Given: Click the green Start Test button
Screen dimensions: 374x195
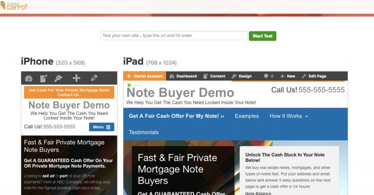Looking at the screenshot, I should (262, 36).
